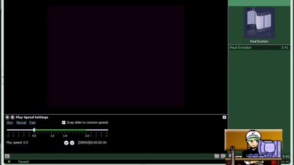
Task: Click the pause status icon beside Paused
Action: (9, 161)
